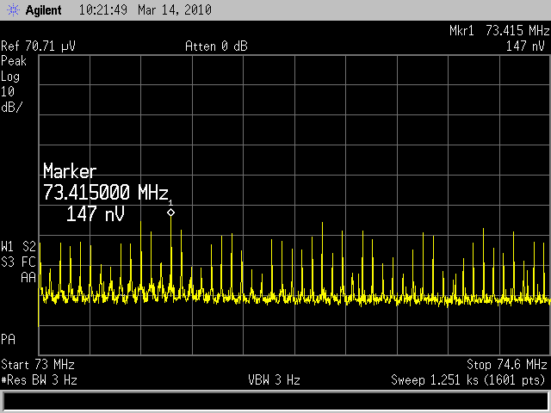Viewport: 551px width, 413px height.
Task: Click the AA status annotation
Action: [x=28, y=277]
